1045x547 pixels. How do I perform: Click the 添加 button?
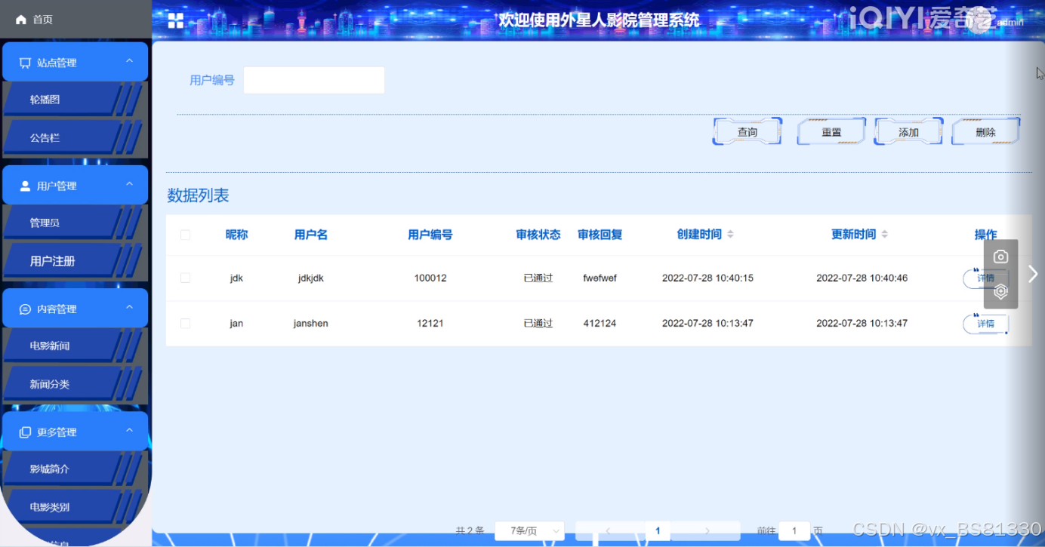click(x=908, y=132)
